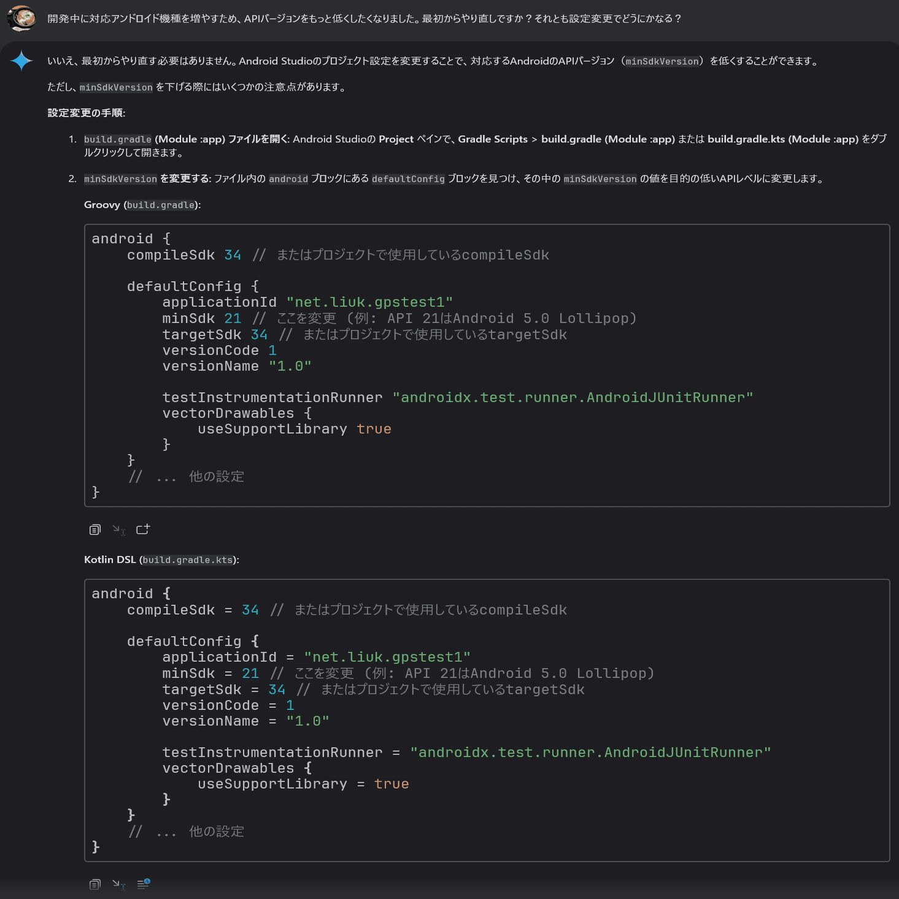Copy the Groovy code block
899x899 pixels.
tap(95, 529)
